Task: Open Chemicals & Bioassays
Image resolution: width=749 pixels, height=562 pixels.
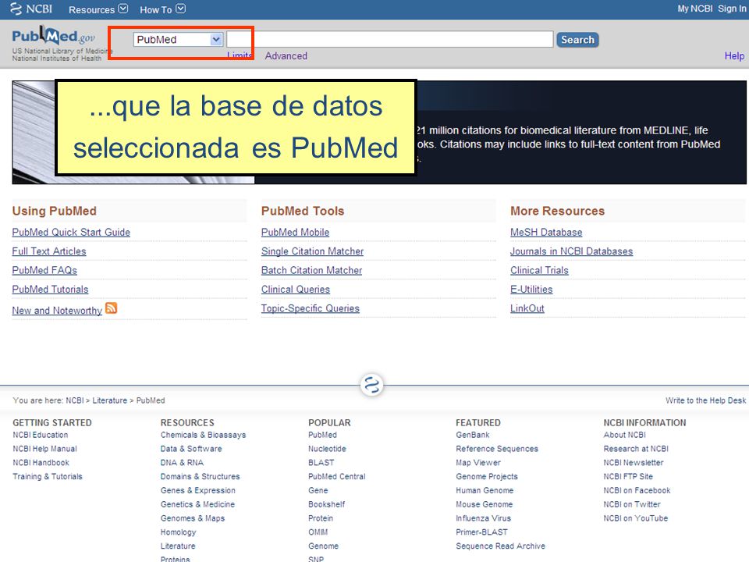Action: pos(204,435)
